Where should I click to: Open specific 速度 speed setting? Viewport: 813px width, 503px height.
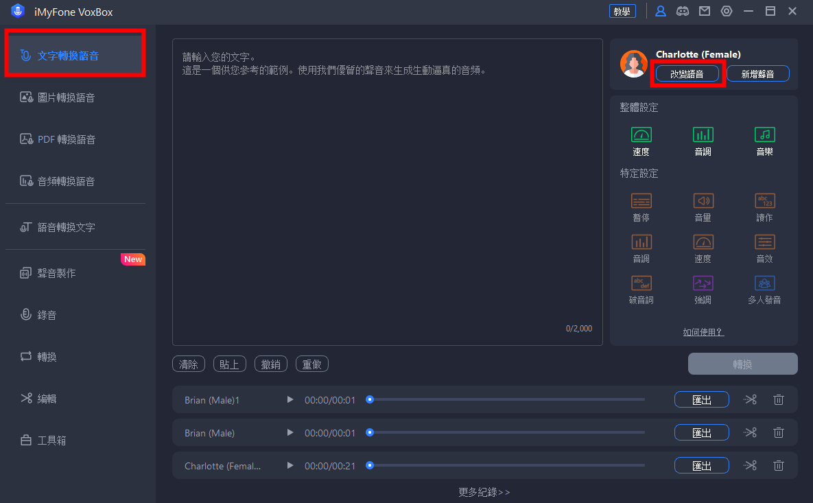pyautogui.click(x=703, y=249)
